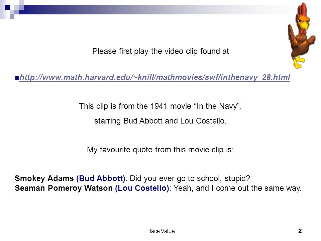Image resolution: width=321 pixels, height=241 pixels.
Task: Click 'Did you ever go to school, stupid?'
Action: click(x=190, y=178)
